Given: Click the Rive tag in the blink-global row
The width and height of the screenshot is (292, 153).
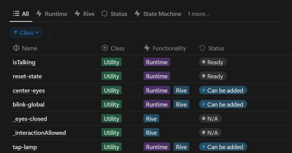Looking at the screenshot, I should 181,104.
